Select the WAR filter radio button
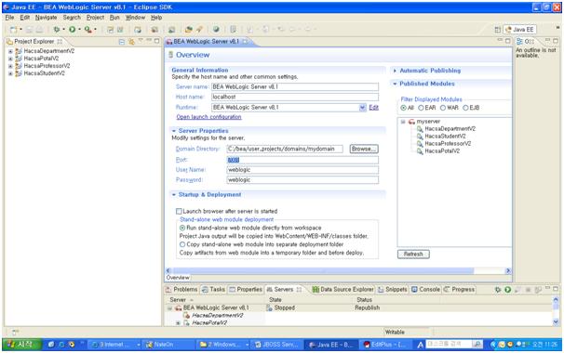Screen dimensions: 564x353 point(443,108)
